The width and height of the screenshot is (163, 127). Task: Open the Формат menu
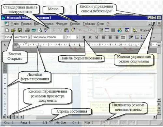coord(62,24)
